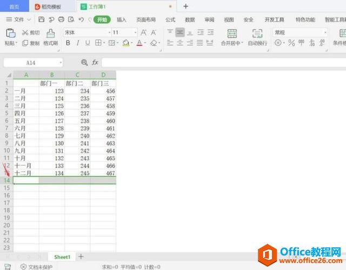Undo the last action
This screenshot has height=270, width=346.
81,19
